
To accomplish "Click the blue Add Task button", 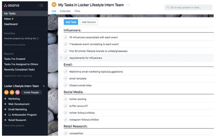I will tap(71, 22).
